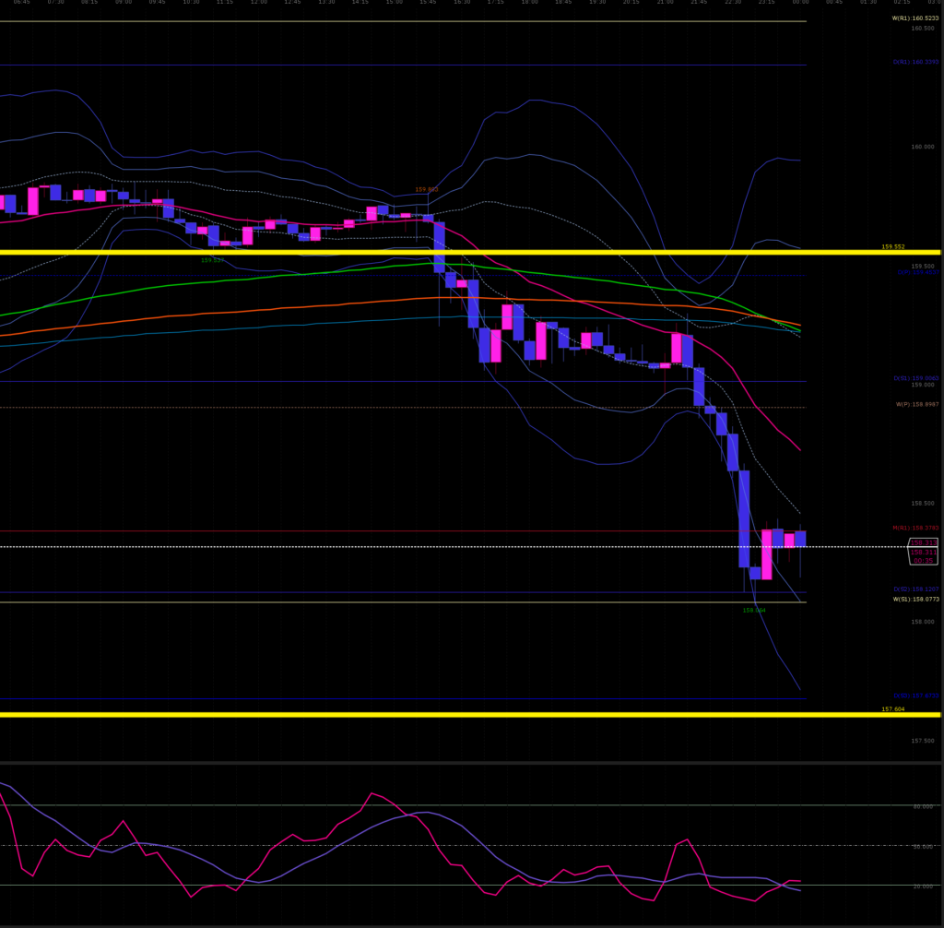The width and height of the screenshot is (944, 928).
Task: Select the 20.000 oscillator level label
Action: (922, 886)
